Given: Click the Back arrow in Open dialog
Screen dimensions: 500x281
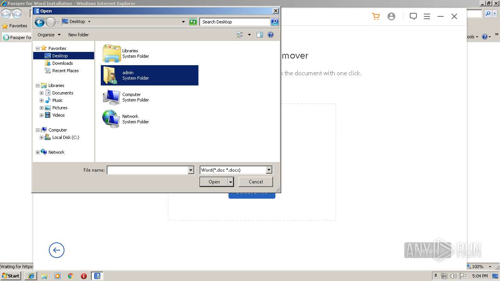Looking at the screenshot, I should (x=39, y=22).
